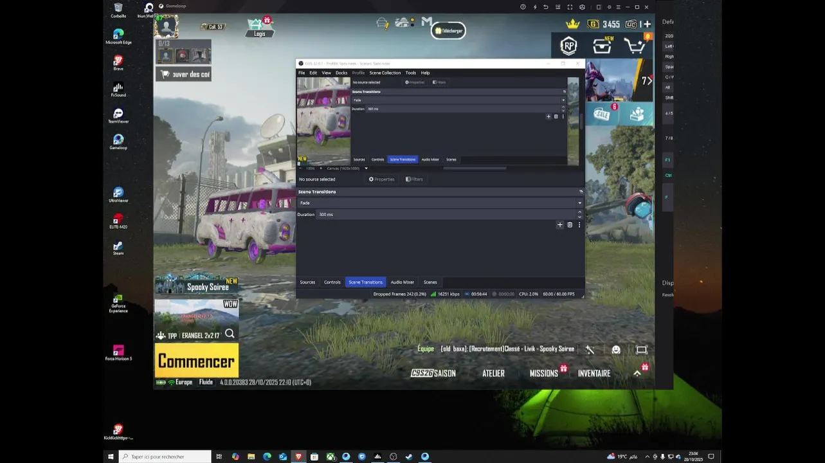Viewport: 825px width, 463px height.
Task: Open the ATELIER section in the game
Action: 494,373
